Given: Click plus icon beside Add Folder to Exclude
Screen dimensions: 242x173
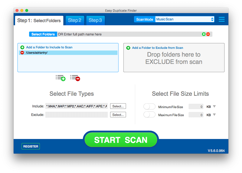Looking at the screenshot, I should coord(128,48).
